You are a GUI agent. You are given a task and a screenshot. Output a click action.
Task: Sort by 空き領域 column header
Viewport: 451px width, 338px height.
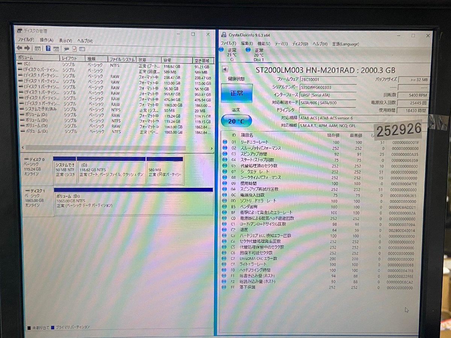pyautogui.click(x=203, y=60)
